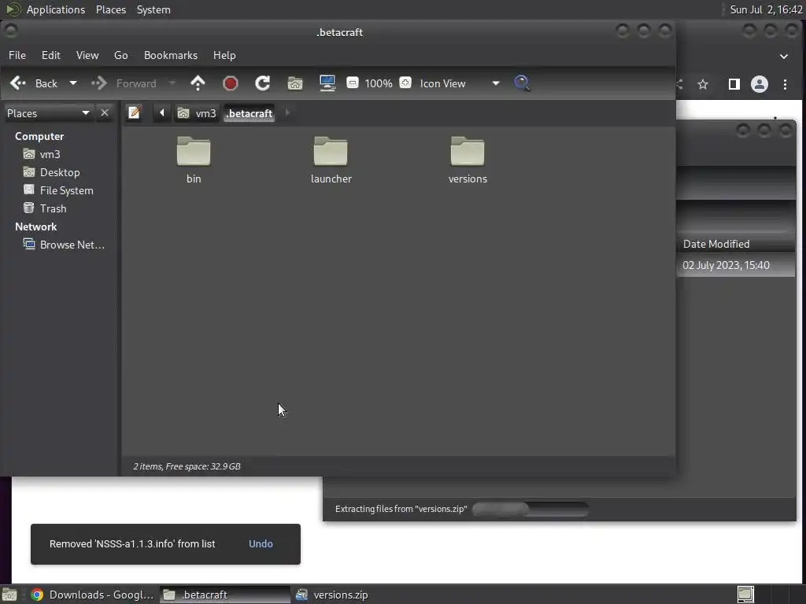Open the Home folder toolbar icon
The width and height of the screenshot is (806, 604).
tap(295, 83)
